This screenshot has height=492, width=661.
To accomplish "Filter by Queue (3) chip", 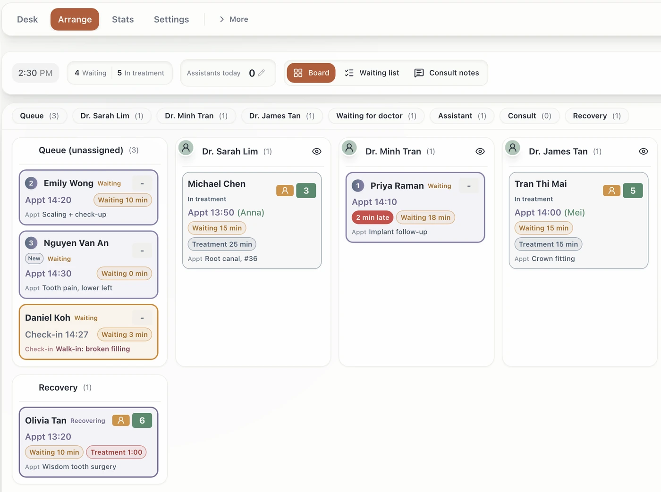I will [40, 116].
